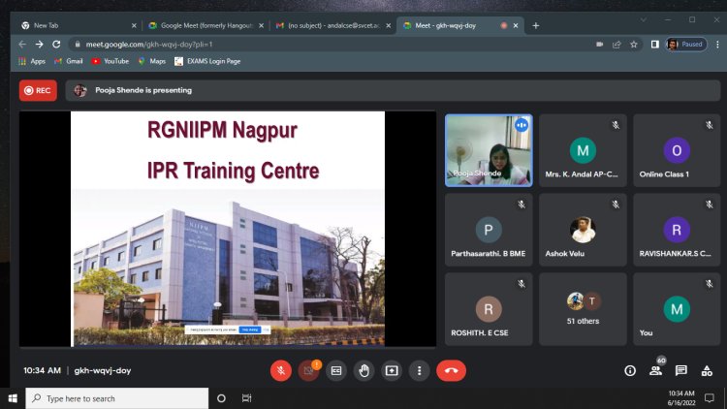
Task: Open the YouTube bookmark
Action: [111, 61]
